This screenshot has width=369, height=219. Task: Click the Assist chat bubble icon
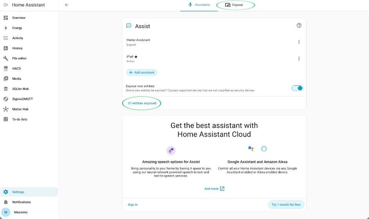click(x=129, y=26)
